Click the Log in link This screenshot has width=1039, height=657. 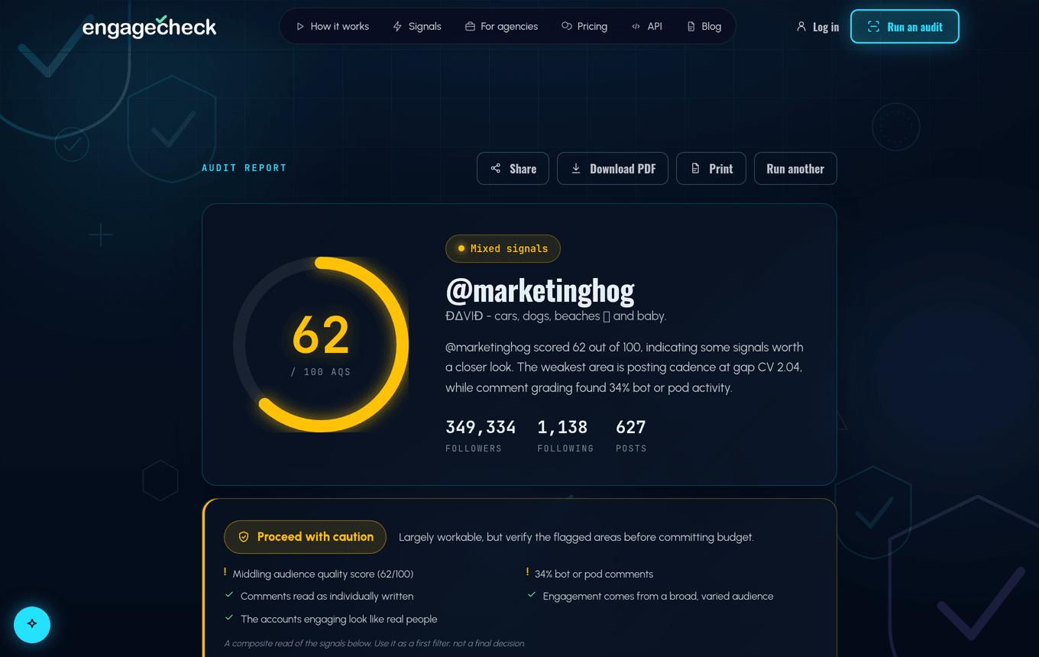(817, 27)
